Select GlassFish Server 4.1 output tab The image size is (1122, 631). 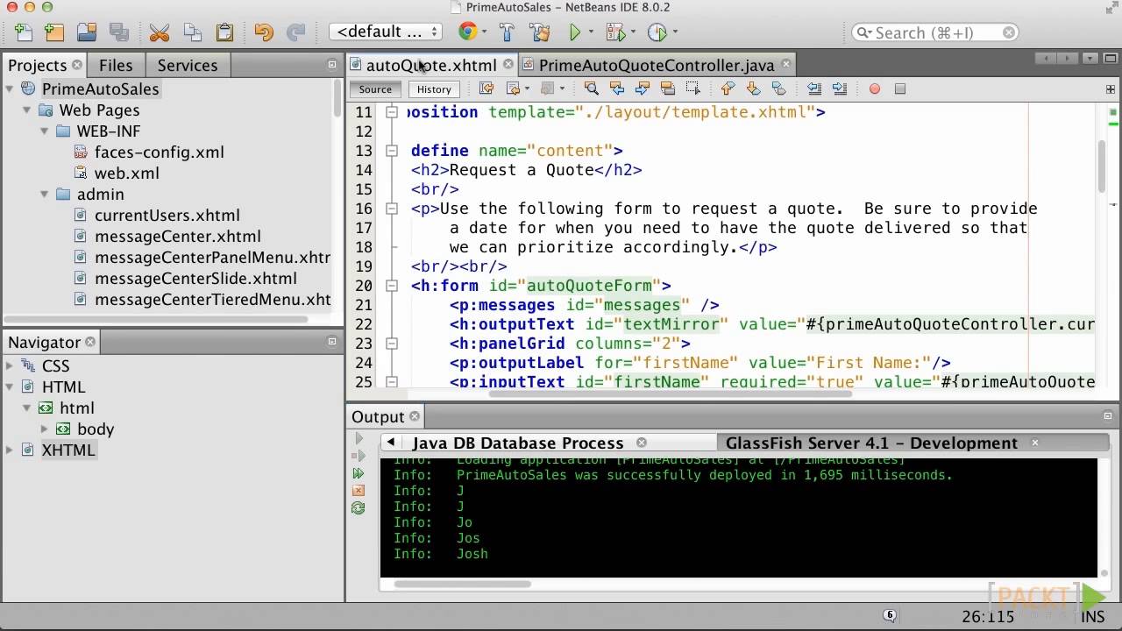(871, 443)
